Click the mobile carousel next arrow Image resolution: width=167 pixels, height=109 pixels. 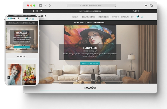coord(35,77)
